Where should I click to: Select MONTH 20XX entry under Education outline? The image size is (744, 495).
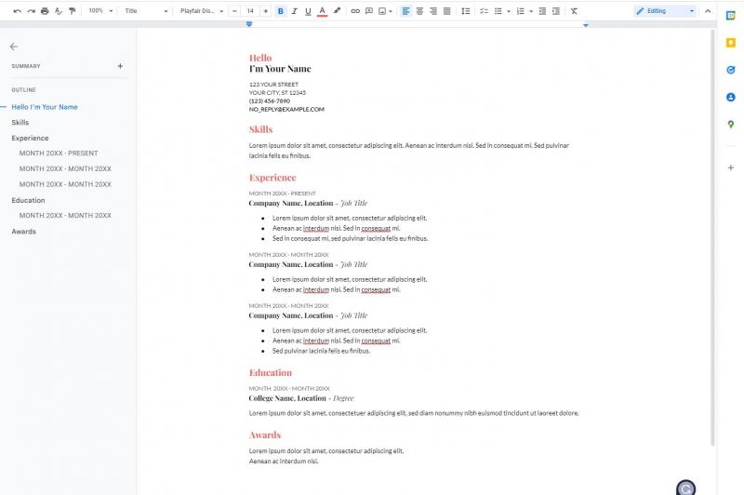65,216
